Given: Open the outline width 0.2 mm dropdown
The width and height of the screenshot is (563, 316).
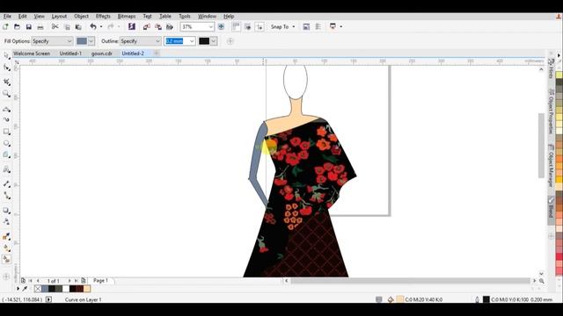Looking at the screenshot, I should coord(192,41).
